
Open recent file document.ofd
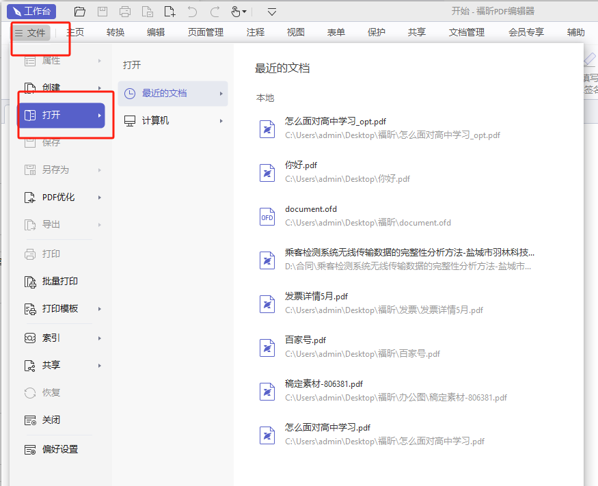[x=396, y=216]
